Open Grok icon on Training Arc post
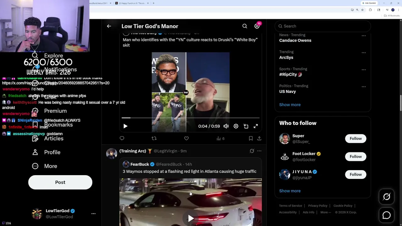 [x=252, y=151]
